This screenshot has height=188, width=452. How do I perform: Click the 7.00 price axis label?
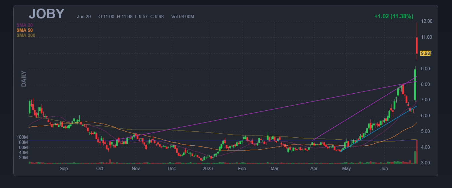(x=425, y=100)
